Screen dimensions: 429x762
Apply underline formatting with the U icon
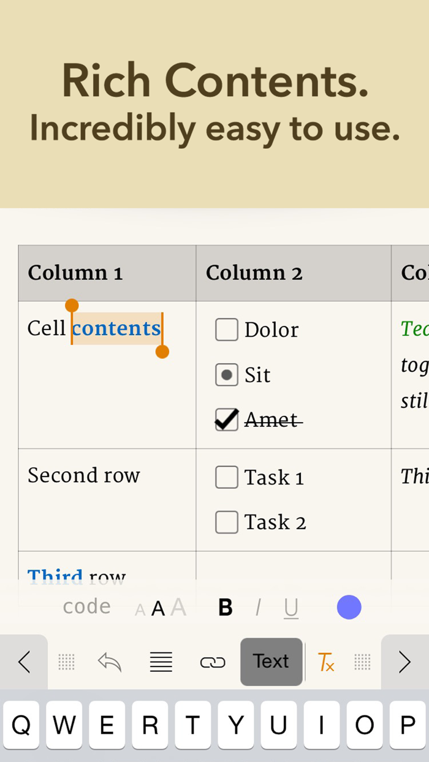pyautogui.click(x=290, y=607)
